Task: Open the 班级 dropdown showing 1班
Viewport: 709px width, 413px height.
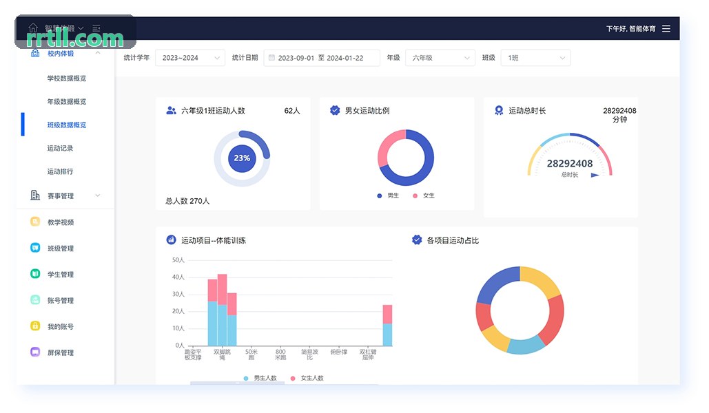Action: [x=535, y=58]
